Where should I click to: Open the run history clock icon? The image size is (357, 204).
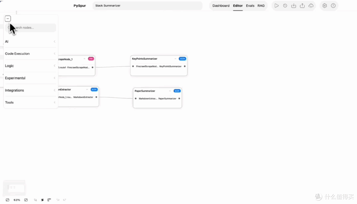pyautogui.click(x=285, y=6)
